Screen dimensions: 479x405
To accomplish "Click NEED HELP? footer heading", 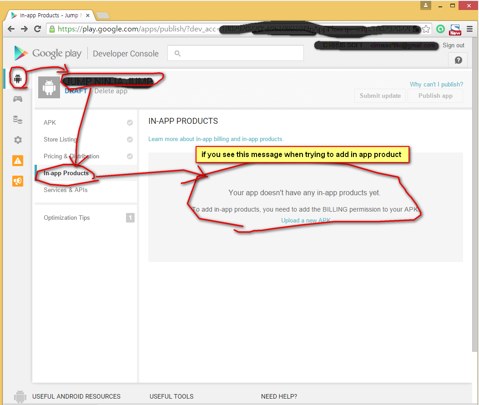I will pos(279,396).
